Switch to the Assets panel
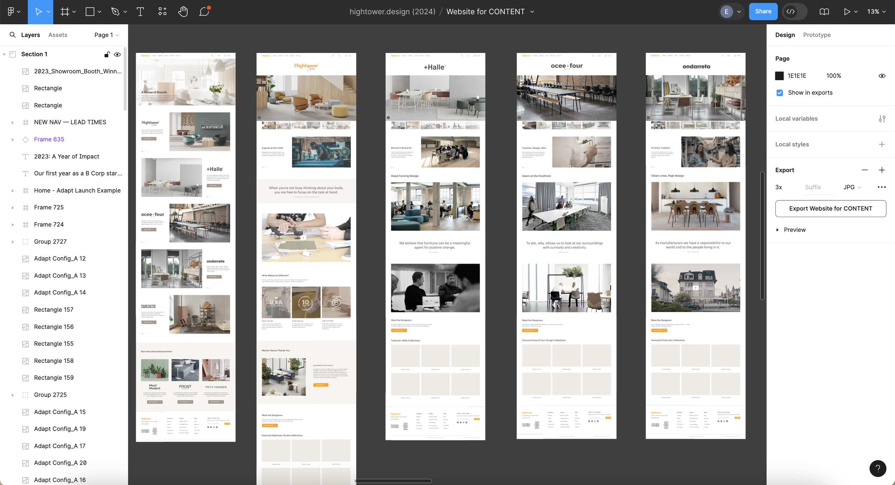Viewport: 895px width, 485px height. pyautogui.click(x=58, y=35)
